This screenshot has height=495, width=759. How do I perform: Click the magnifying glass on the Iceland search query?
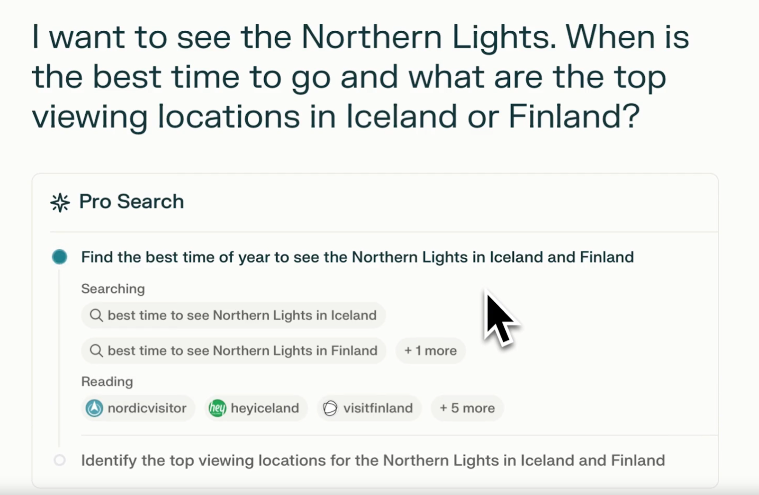point(97,315)
